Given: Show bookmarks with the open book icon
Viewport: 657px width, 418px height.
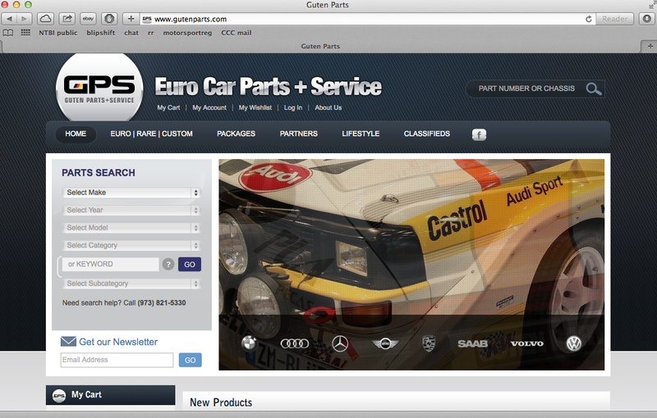Looking at the screenshot, I should tap(8, 33).
